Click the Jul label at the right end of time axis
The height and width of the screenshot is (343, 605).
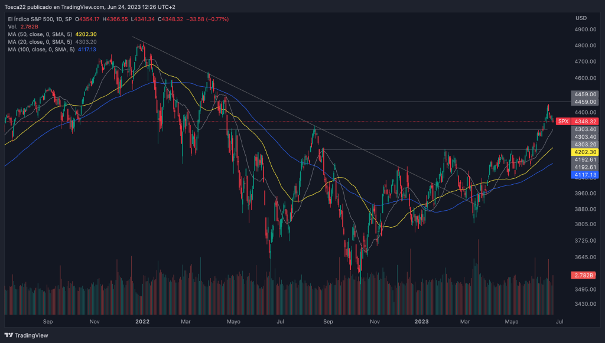click(x=560, y=322)
